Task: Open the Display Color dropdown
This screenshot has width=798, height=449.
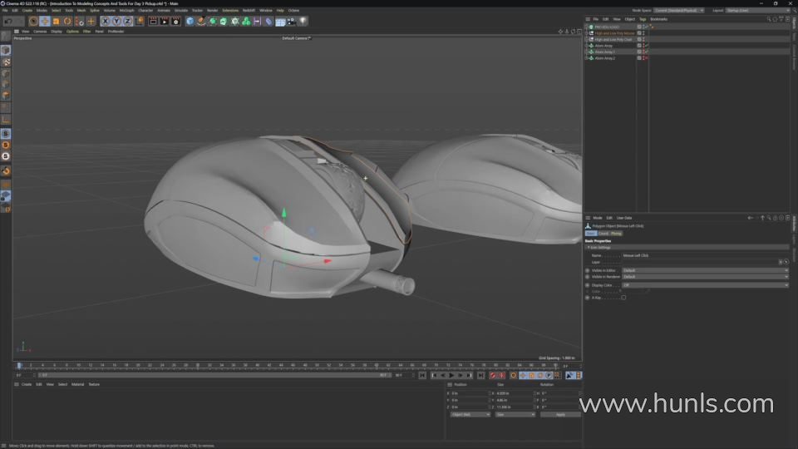Action: point(704,285)
